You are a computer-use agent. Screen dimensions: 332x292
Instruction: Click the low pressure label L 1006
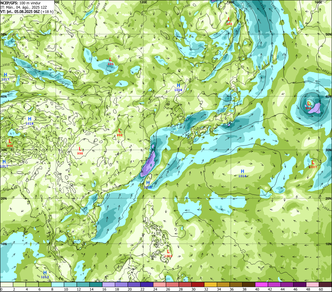168,253
